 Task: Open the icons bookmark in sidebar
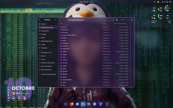pos(48,59)
